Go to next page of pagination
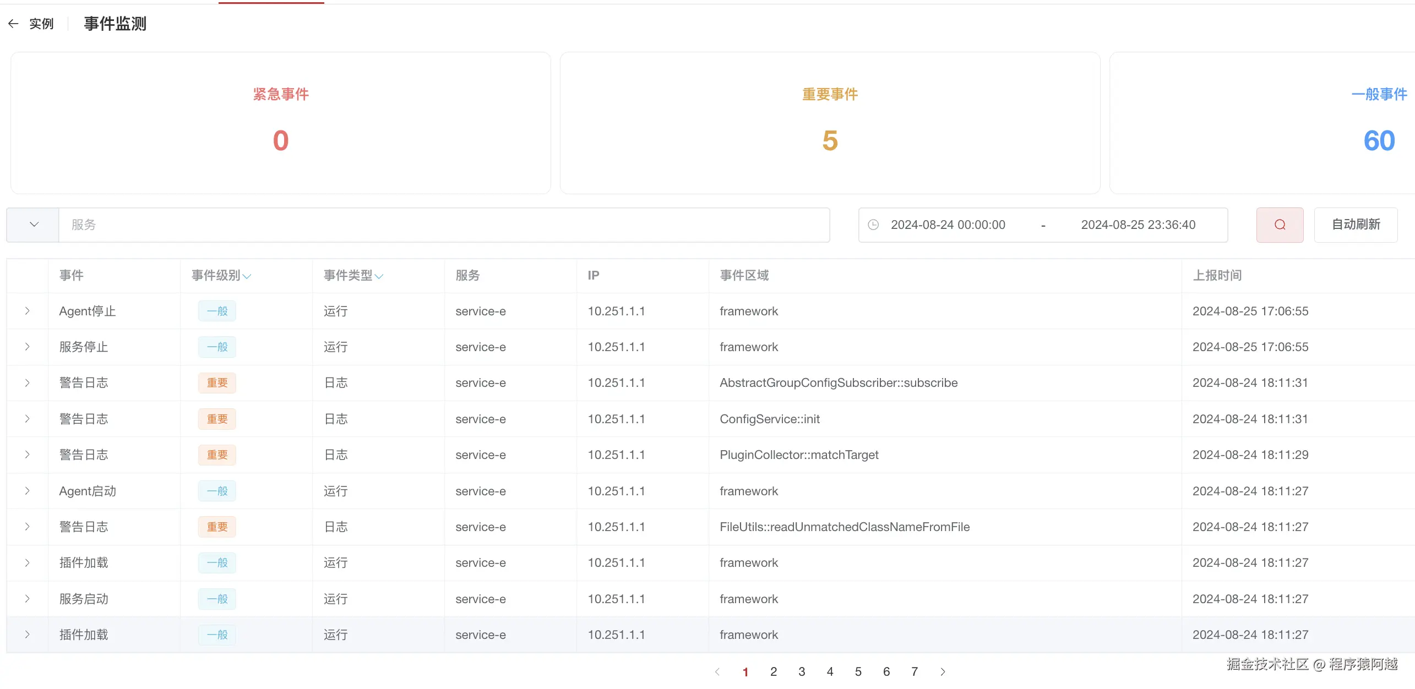This screenshot has height=689, width=1415. 943,671
